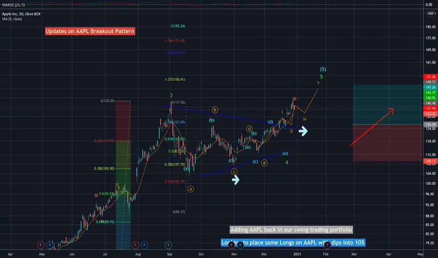Screen dimensions: 438x258
Task: Click the earnings E marker near May
Action: (41, 245)
